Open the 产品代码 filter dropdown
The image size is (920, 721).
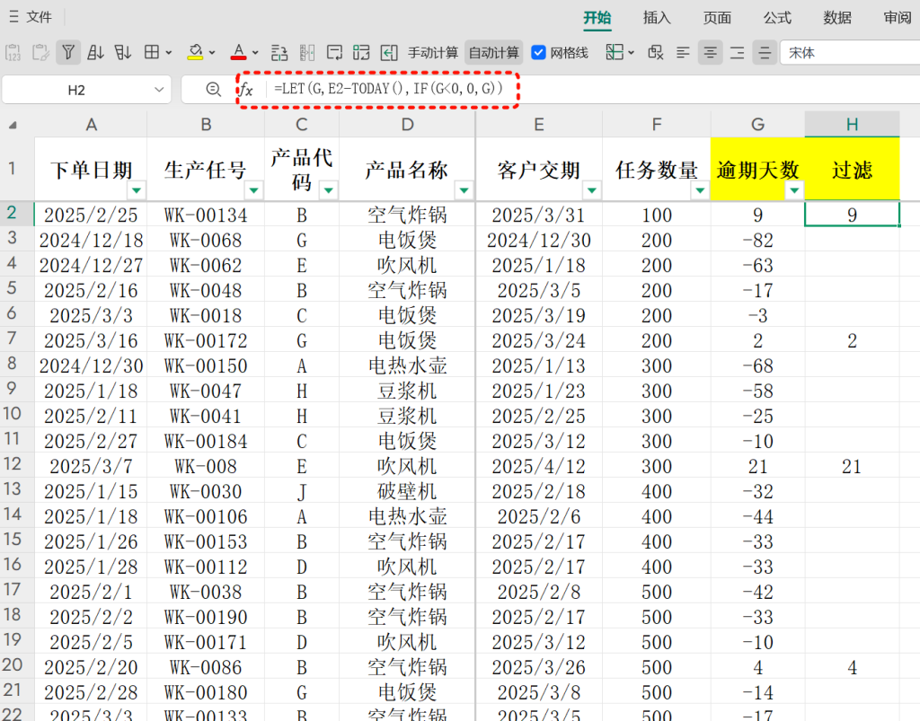coord(329,190)
